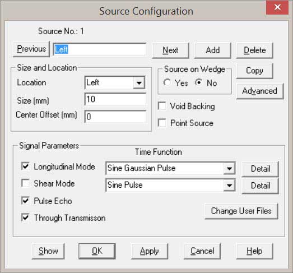This screenshot has width=293, height=273.
Task: Apply the source configuration
Action: 150,251
